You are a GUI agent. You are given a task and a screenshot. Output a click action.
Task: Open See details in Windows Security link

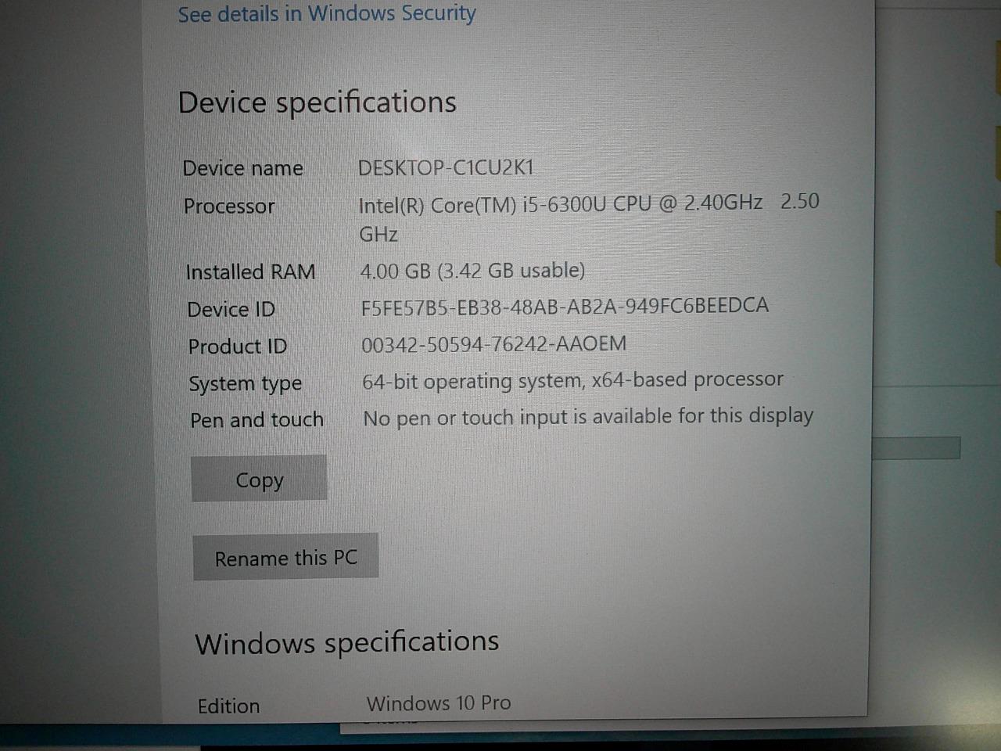[326, 14]
